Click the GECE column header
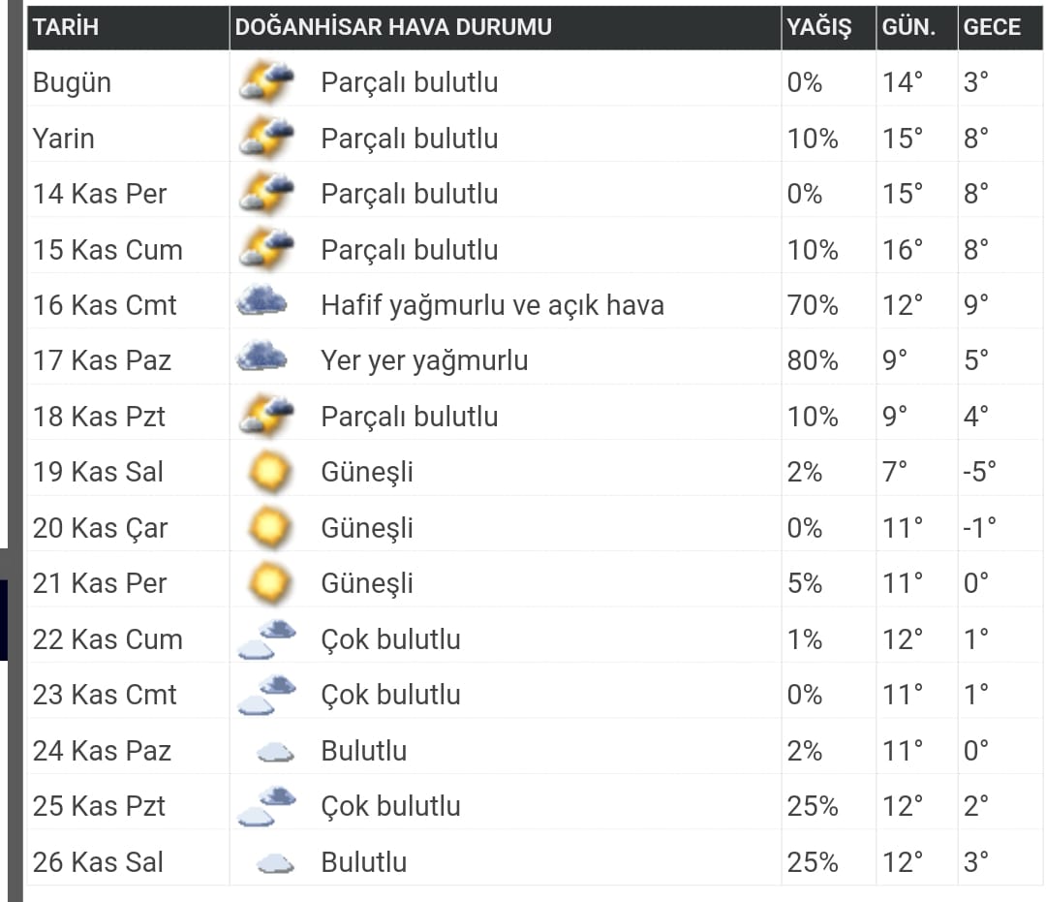The height and width of the screenshot is (902, 1046). point(992,27)
